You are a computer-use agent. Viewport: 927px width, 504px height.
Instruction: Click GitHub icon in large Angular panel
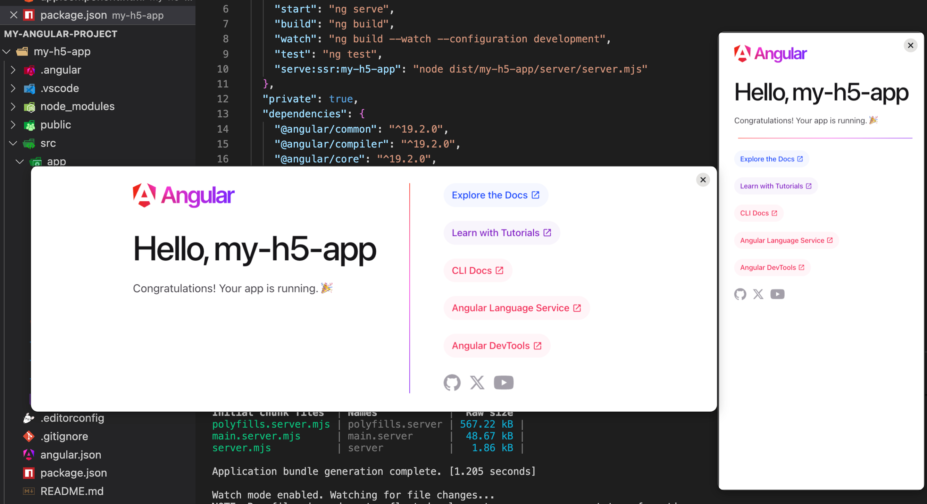pyautogui.click(x=452, y=383)
